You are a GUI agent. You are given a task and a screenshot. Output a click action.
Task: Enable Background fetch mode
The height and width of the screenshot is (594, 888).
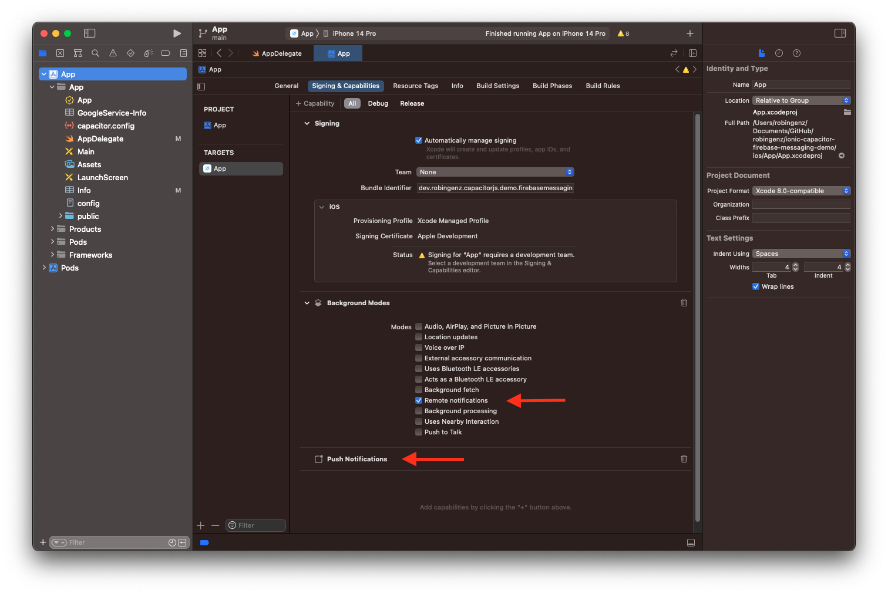419,390
